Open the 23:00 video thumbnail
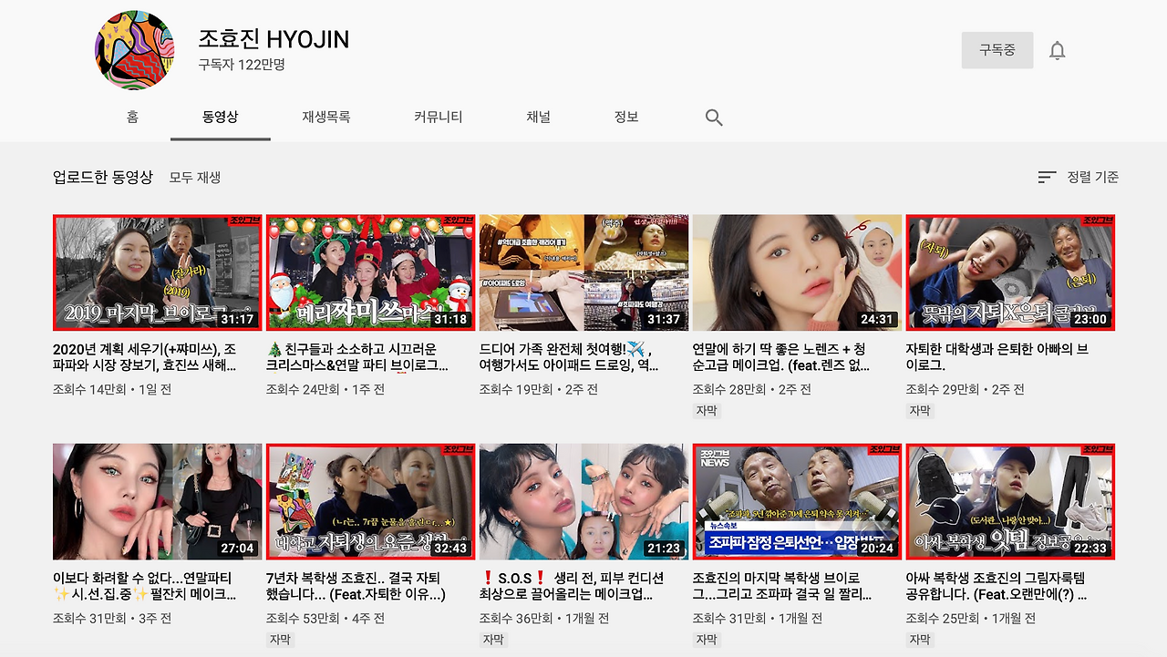This screenshot has width=1167, height=657. (1010, 272)
